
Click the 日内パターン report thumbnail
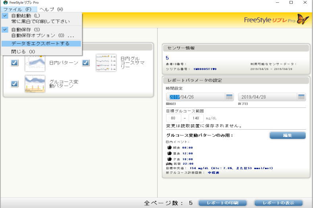coord(35,63)
